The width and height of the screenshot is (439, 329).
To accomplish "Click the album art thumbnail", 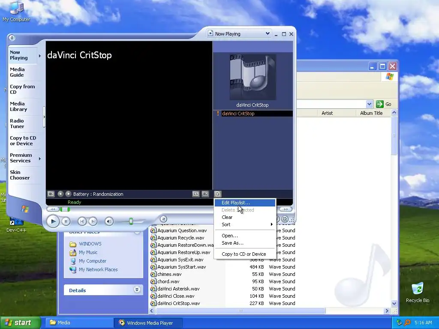I will pyautogui.click(x=253, y=77).
